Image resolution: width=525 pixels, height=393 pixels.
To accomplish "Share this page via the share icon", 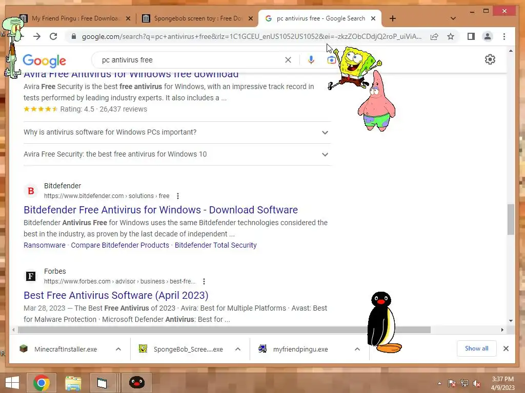I will pyautogui.click(x=434, y=36).
